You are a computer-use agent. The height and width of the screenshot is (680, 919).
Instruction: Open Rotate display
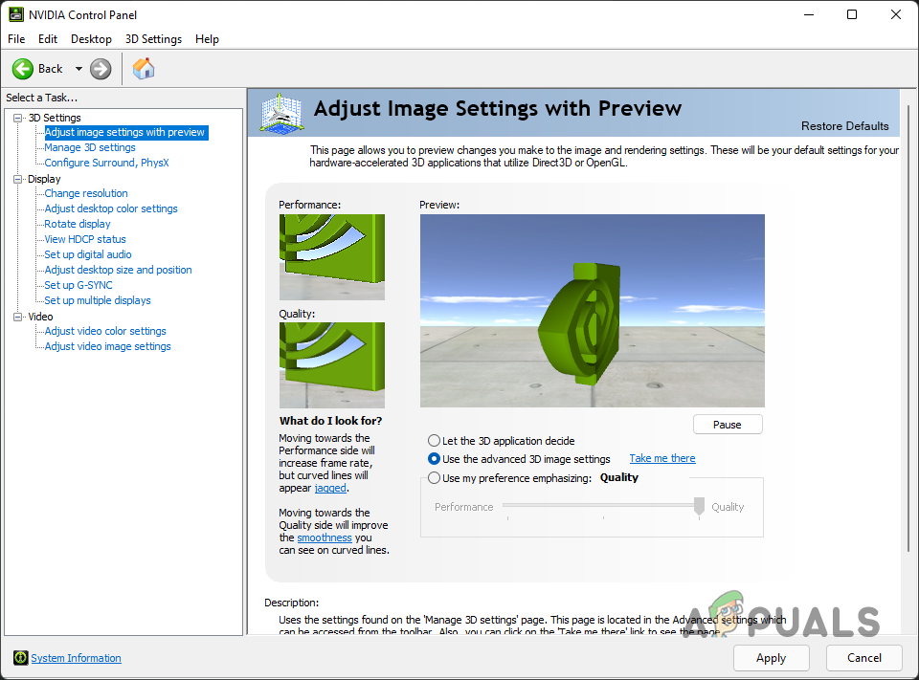78,224
